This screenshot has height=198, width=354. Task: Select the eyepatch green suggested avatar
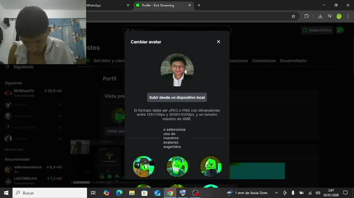(211, 166)
